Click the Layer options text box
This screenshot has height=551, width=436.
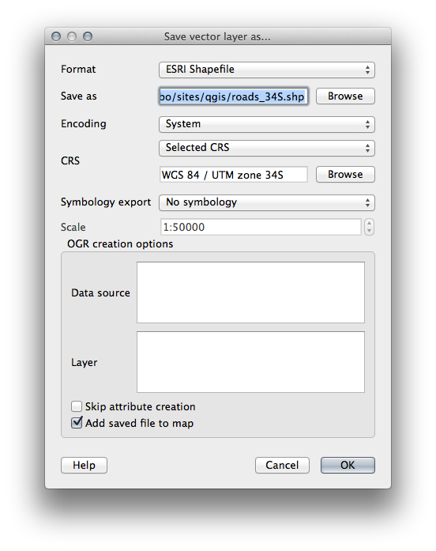(250, 362)
